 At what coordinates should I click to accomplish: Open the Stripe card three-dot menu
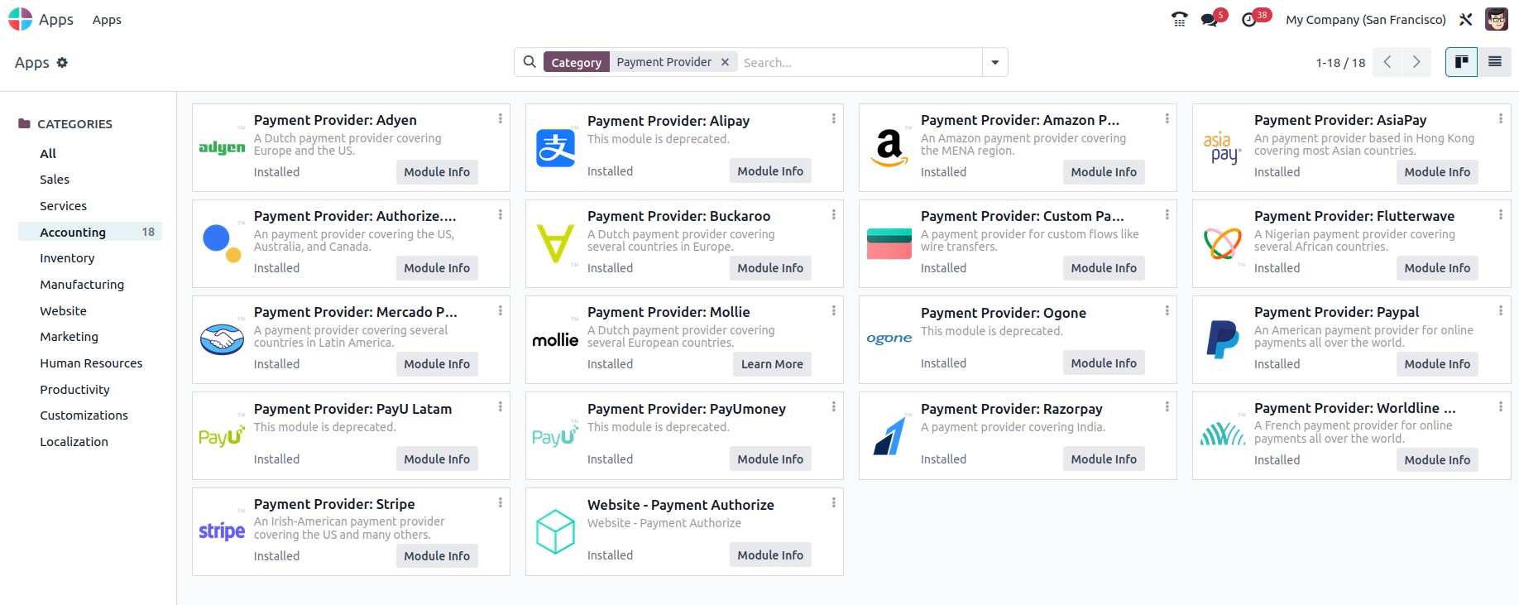500,503
